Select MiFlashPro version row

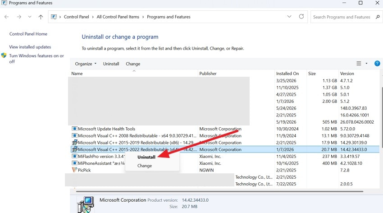(x=225, y=156)
